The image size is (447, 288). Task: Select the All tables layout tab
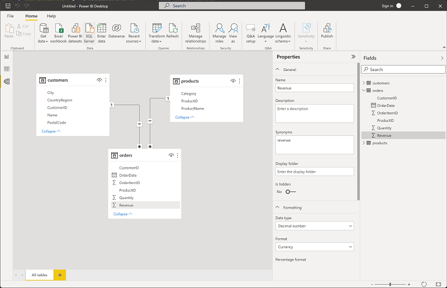point(39,275)
